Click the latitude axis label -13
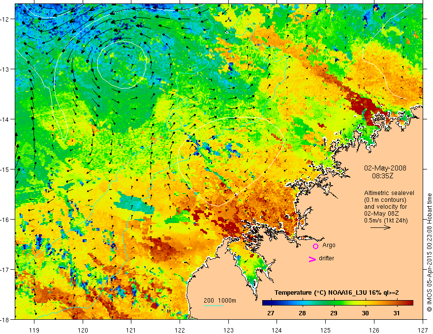 click(x=5, y=69)
